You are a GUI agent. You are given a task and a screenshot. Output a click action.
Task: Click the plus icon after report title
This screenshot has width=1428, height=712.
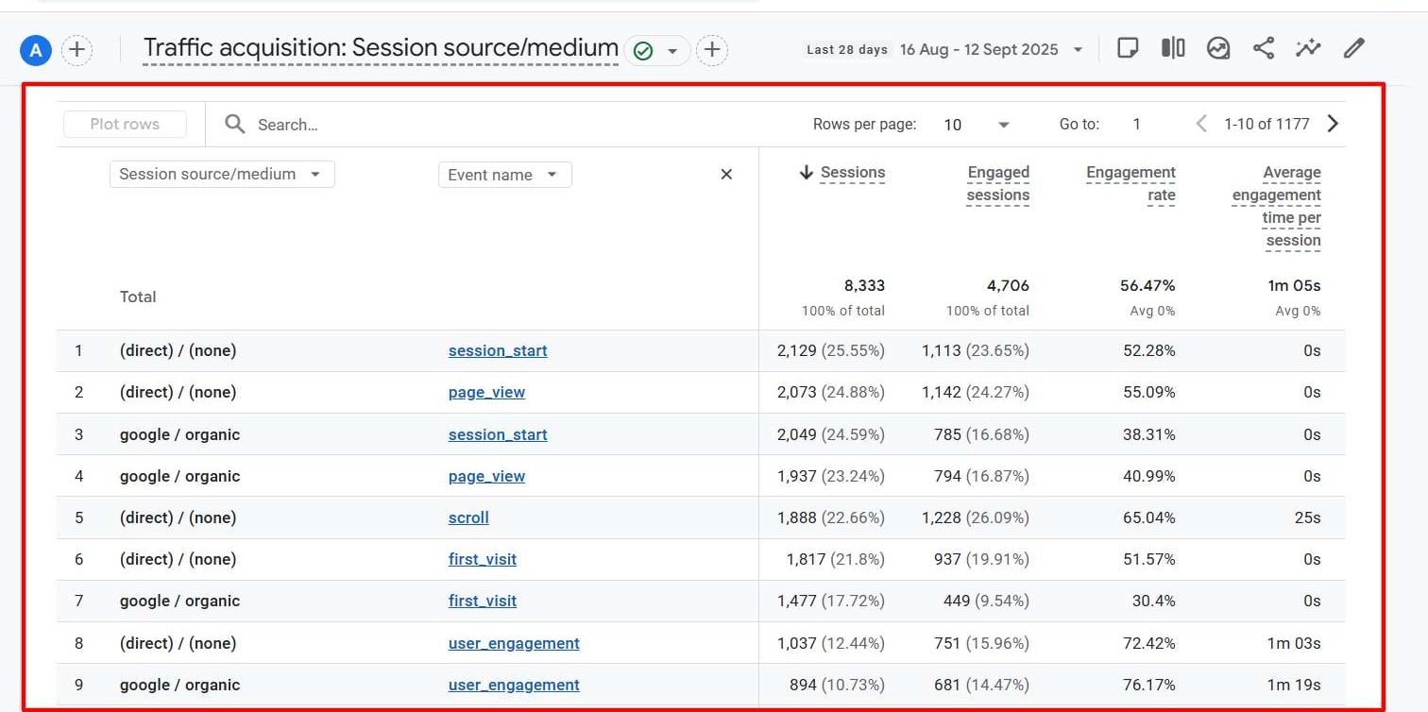[x=712, y=50]
